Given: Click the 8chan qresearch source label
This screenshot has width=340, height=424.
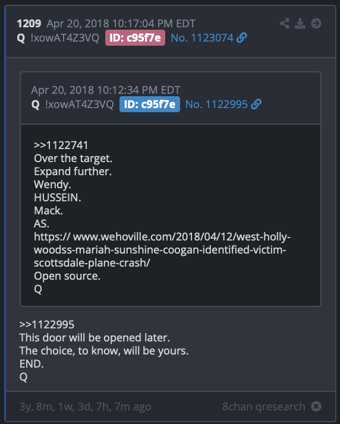Looking at the screenshot, I should pyautogui.click(x=263, y=406).
